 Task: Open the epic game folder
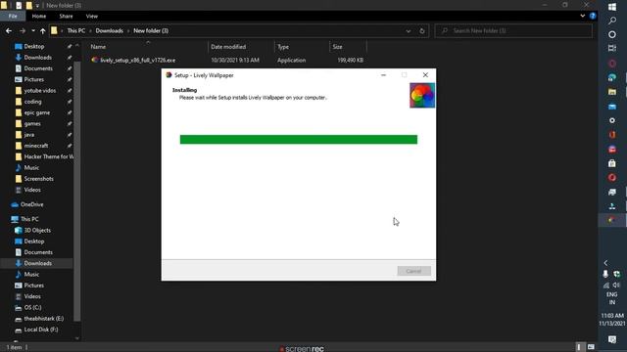[x=37, y=112]
